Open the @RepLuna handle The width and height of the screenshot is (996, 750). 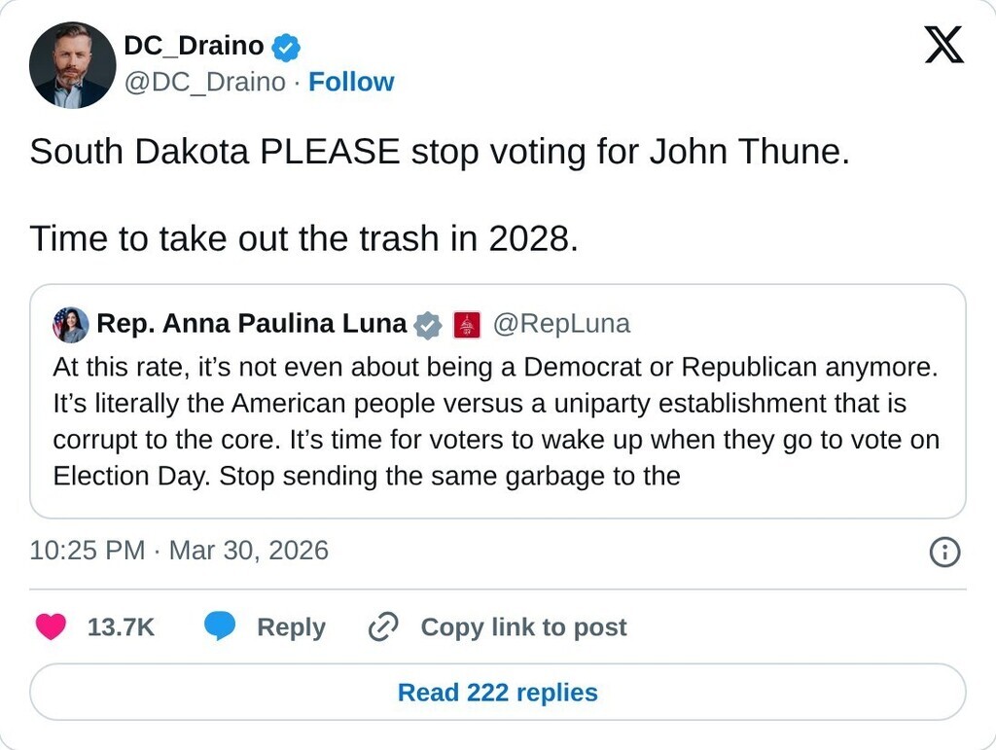(x=561, y=324)
